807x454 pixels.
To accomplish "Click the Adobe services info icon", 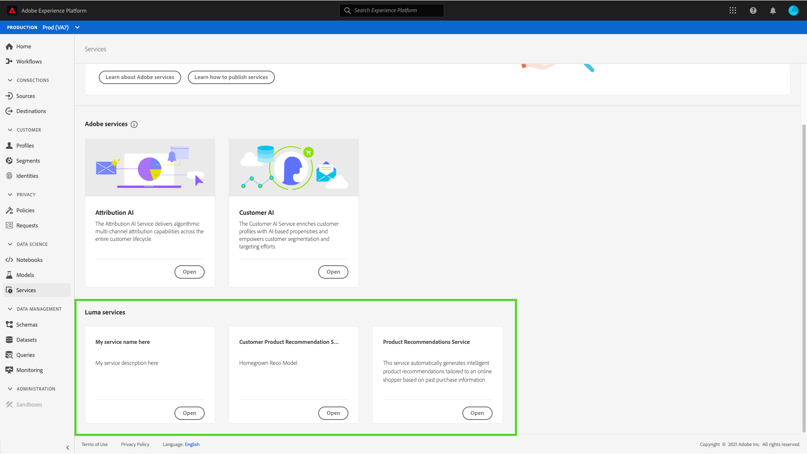I will pyautogui.click(x=134, y=124).
